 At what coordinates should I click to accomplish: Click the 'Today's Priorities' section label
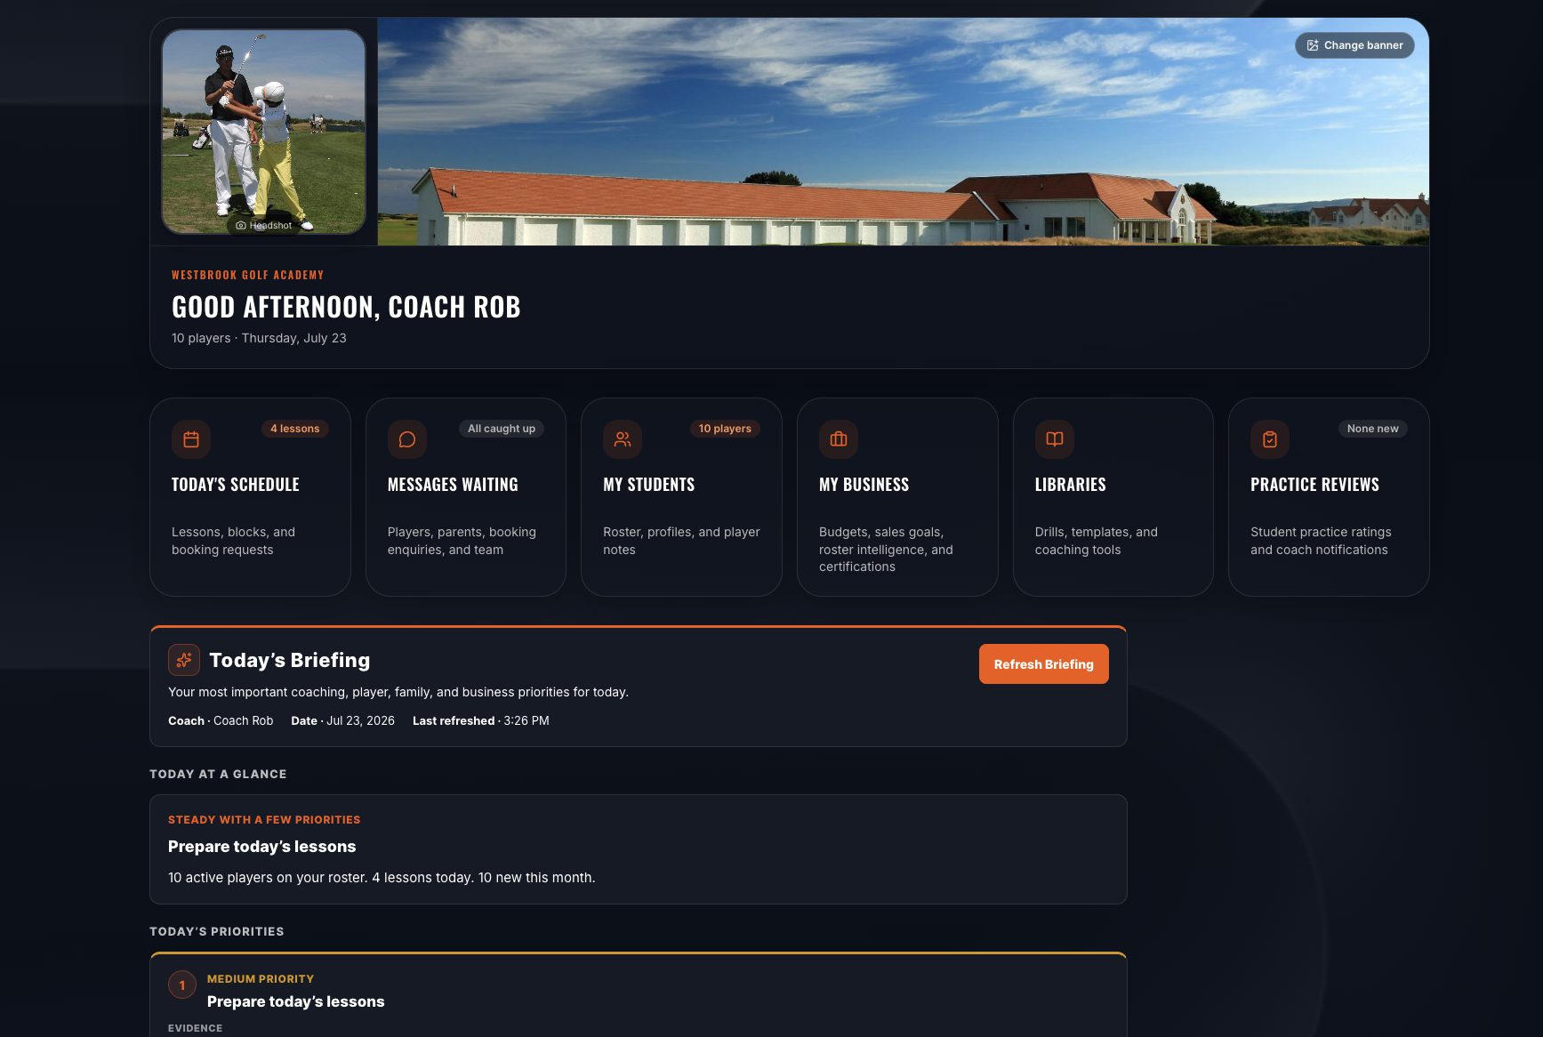217,932
